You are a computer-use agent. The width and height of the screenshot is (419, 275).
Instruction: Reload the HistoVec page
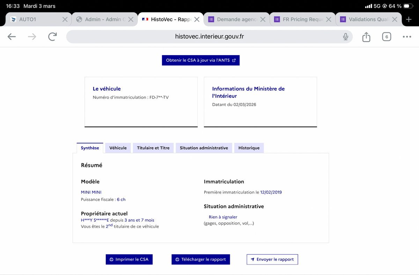tap(52, 37)
